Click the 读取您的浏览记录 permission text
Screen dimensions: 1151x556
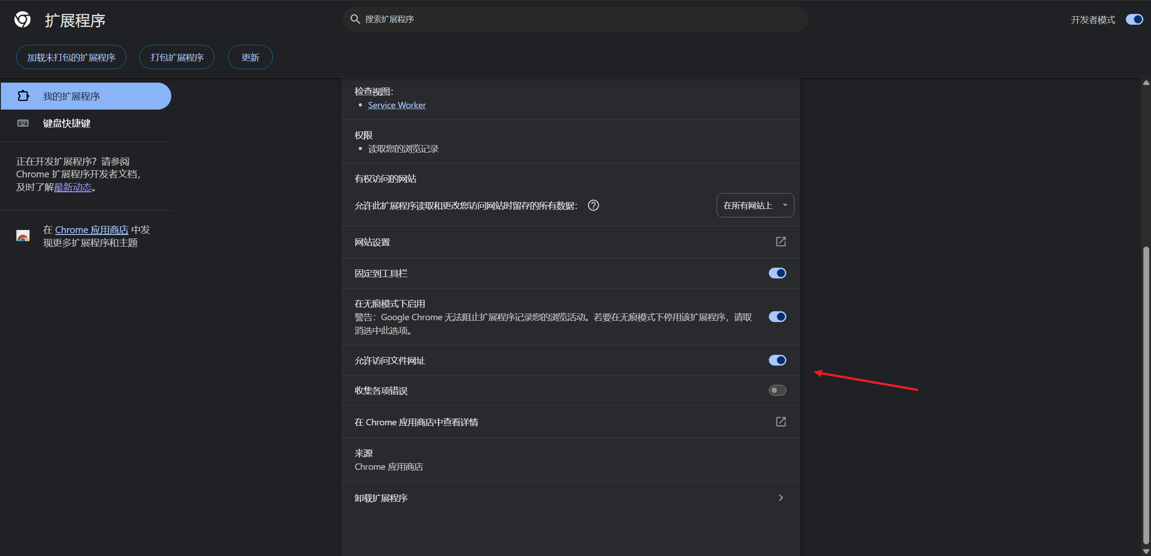403,149
